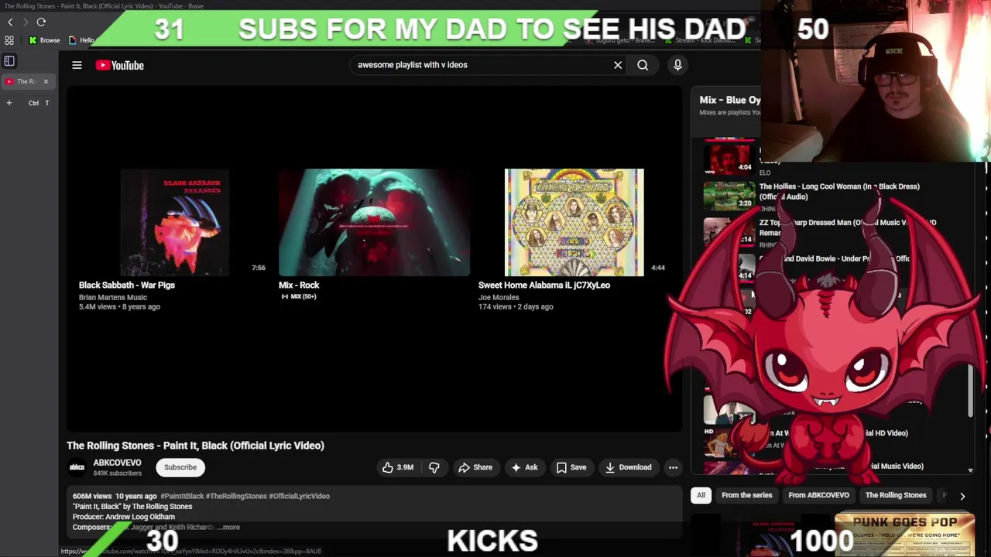Image resolution: width=991 pixels, height=557 pixels.
Task: Like the video with thumbs up
Action: pos(398,467)
